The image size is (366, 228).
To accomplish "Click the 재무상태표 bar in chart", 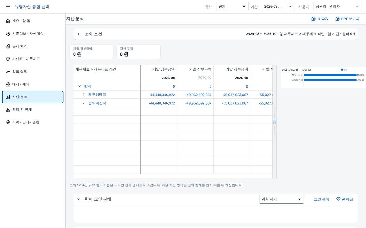I will pyautogui.click(x=330, y=75).
